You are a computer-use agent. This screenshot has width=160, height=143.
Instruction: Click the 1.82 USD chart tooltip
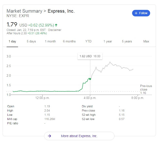[x=90, y=56]
